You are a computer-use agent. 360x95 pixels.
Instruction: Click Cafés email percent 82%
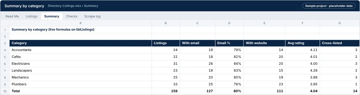pyautogui.click(x=229, y=57)
